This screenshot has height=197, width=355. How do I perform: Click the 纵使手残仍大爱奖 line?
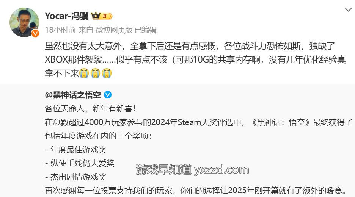click(80, 163)
